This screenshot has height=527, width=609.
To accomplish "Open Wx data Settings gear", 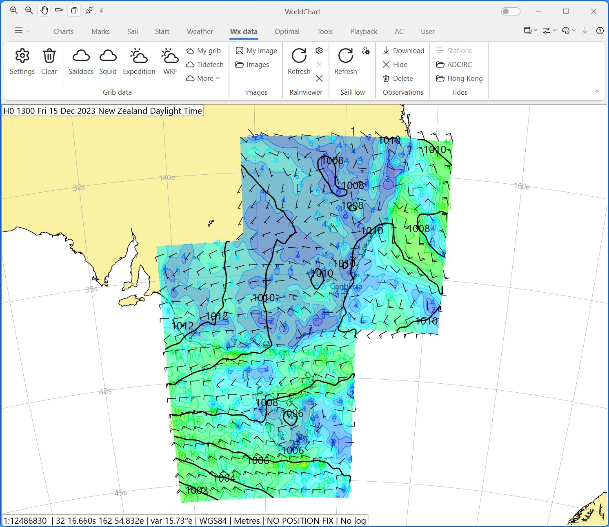I will pos(22,62).
